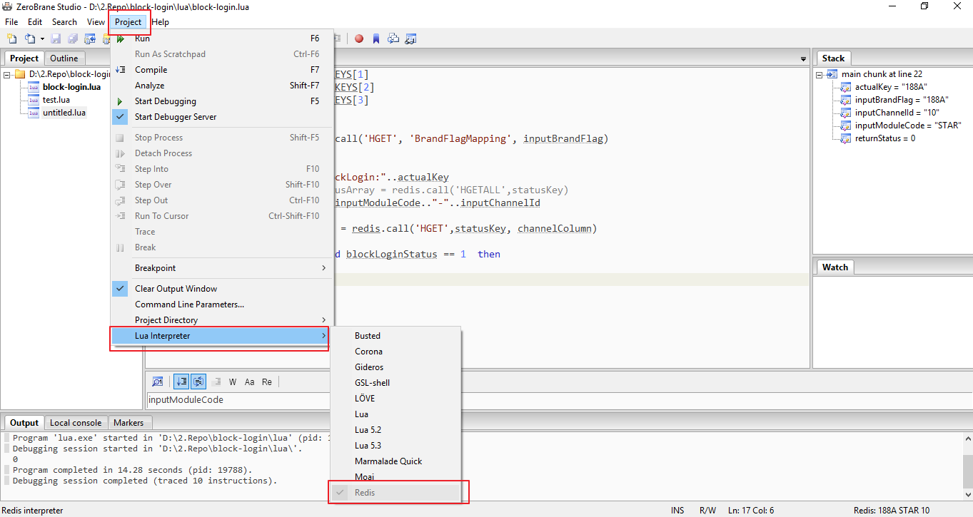Click the search text input field
The height and width of the screenshot is (517, 973).
pos(236,400)
